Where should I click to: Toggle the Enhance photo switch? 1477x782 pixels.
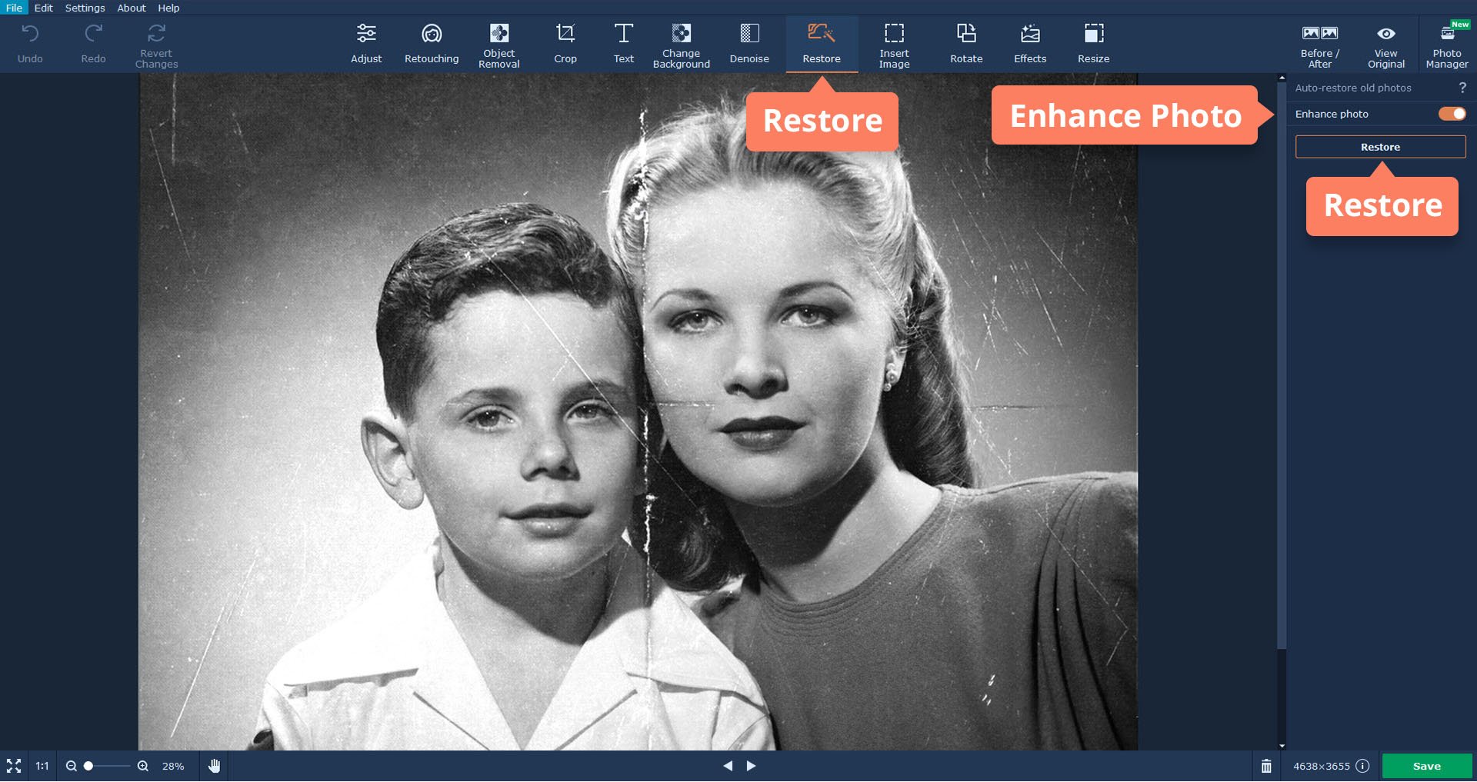[x=1452, y=114]
